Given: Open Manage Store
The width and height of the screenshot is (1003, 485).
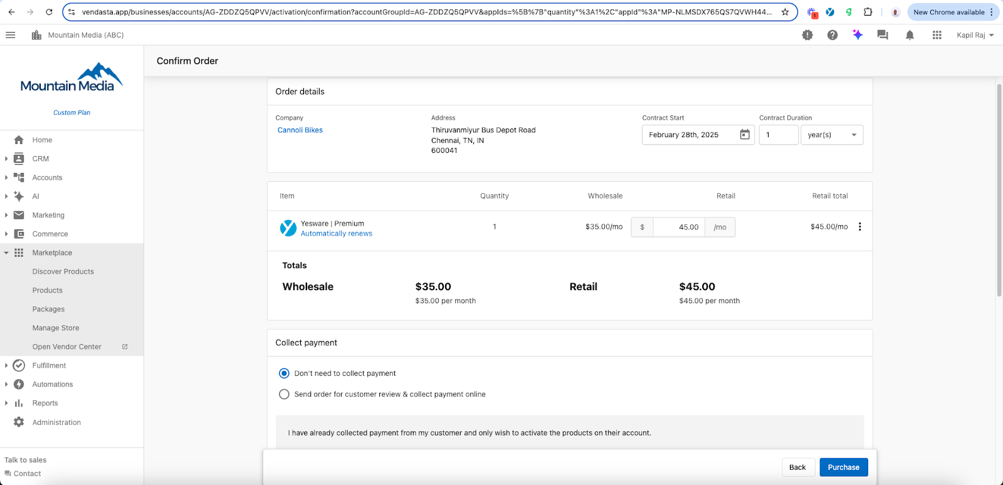Looking at the screenshot, I should coord(56,328).
